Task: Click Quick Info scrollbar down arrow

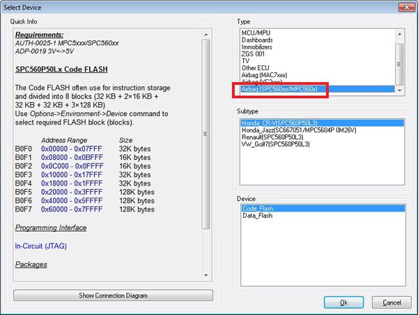Action: pyautogui.click(x=206, y=275)
